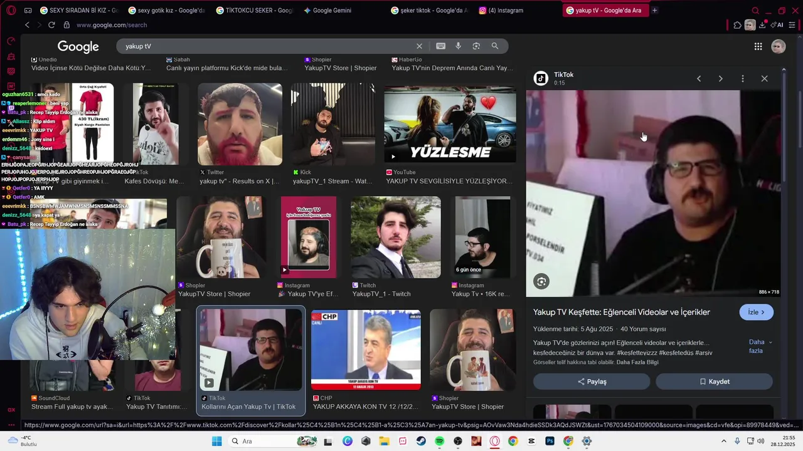The height and width of the screenshot is (451, 803).
Task: Open the Google apps grid
Action: [758, 46]
